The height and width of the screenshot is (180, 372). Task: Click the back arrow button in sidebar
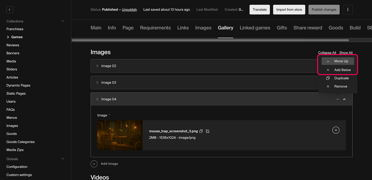[10, 10]
